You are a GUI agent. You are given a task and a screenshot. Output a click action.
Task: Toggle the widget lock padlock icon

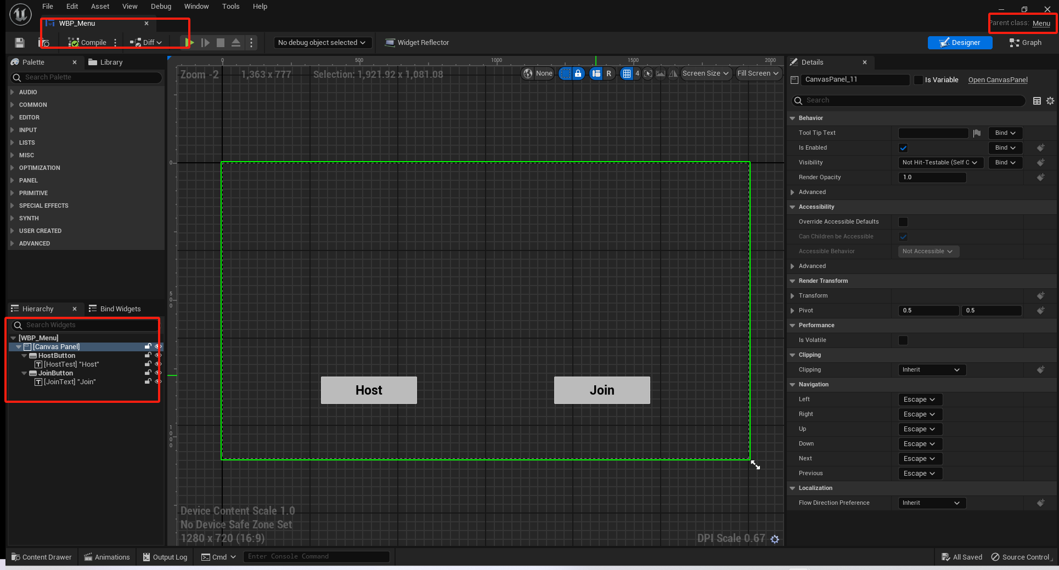(578, 73)
